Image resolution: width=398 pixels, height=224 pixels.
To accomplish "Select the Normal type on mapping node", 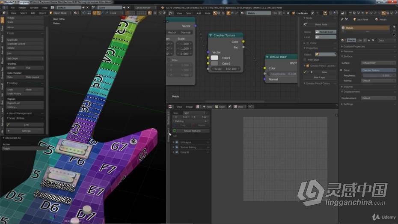I will (186, 33).
